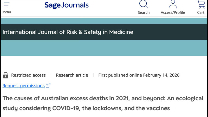Open the Access/Profile person icon
This screenshot has height=117, width=208.
(173, 4)
